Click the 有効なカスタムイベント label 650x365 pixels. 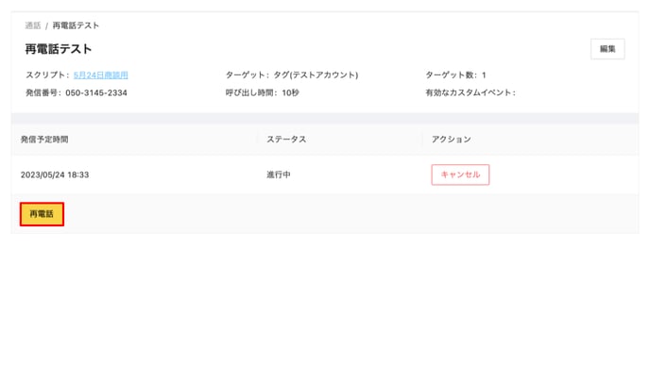click(470, 92)
